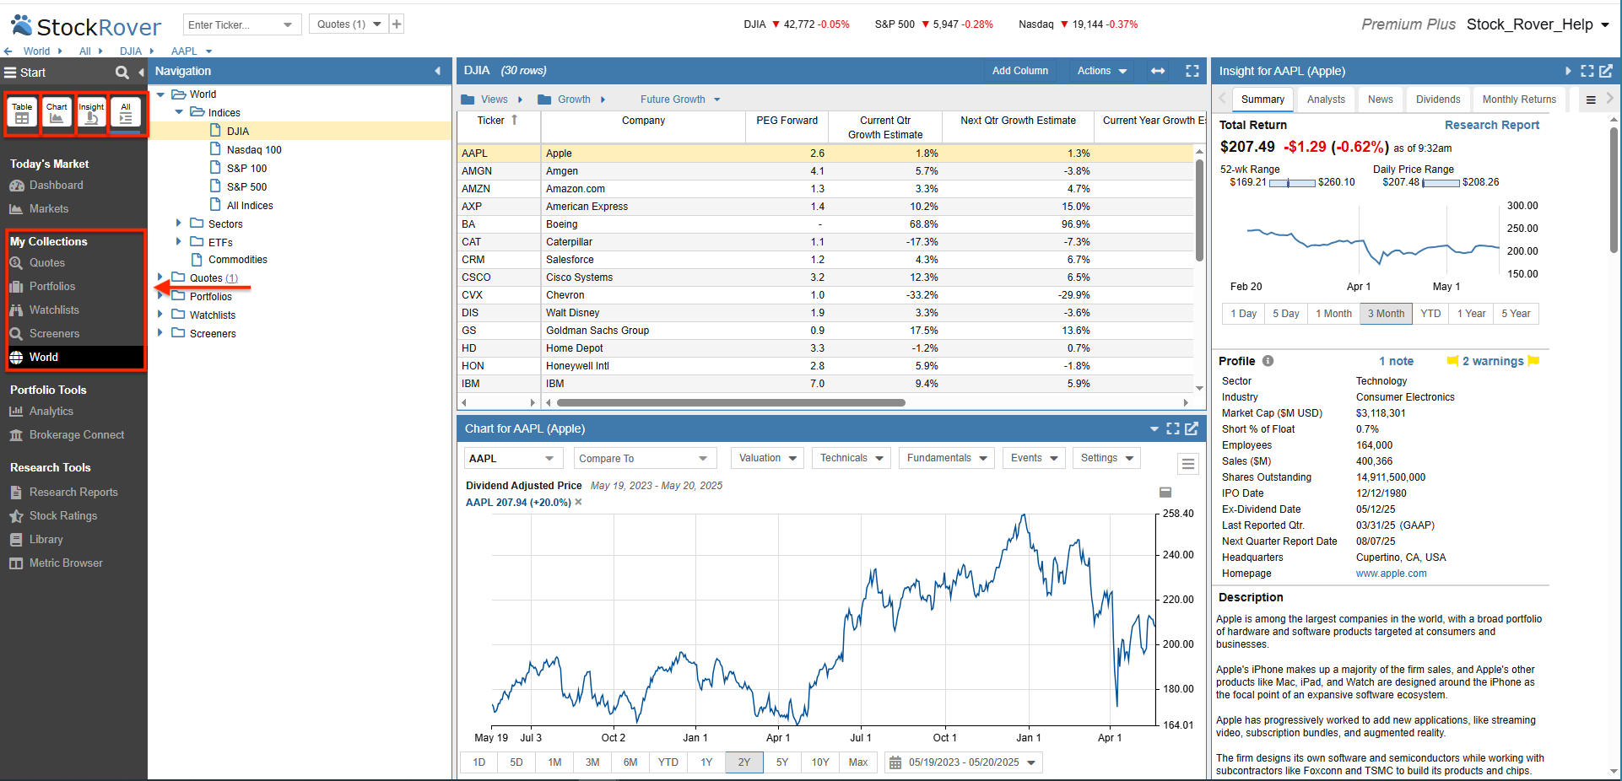Viewport: 1622px width, 781px height.
Task: Click the search magnifier in Start bar
Action: click(122, 73)
